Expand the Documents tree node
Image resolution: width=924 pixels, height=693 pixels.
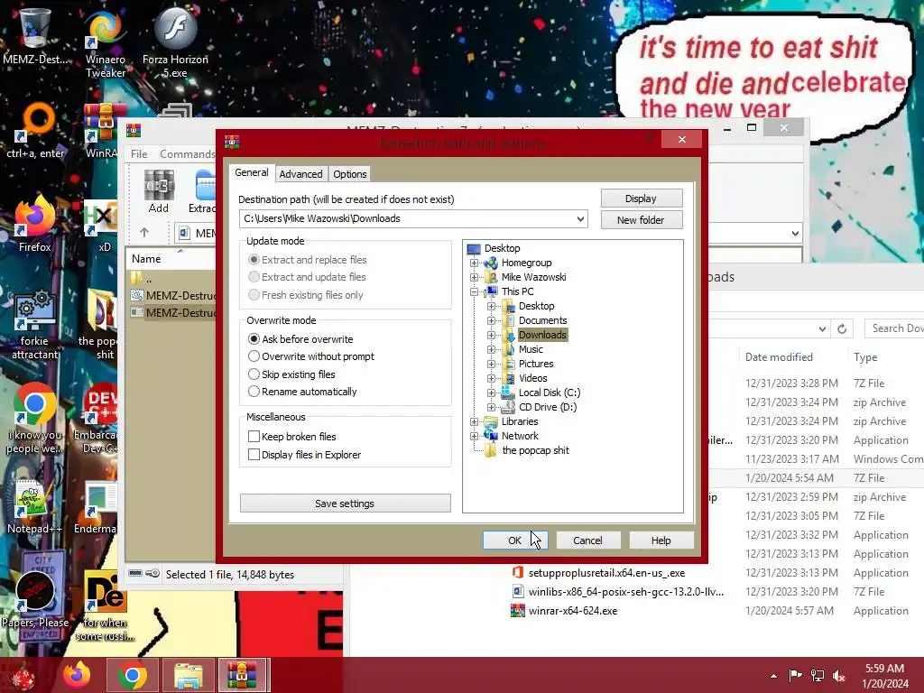(x=491, y=320)
